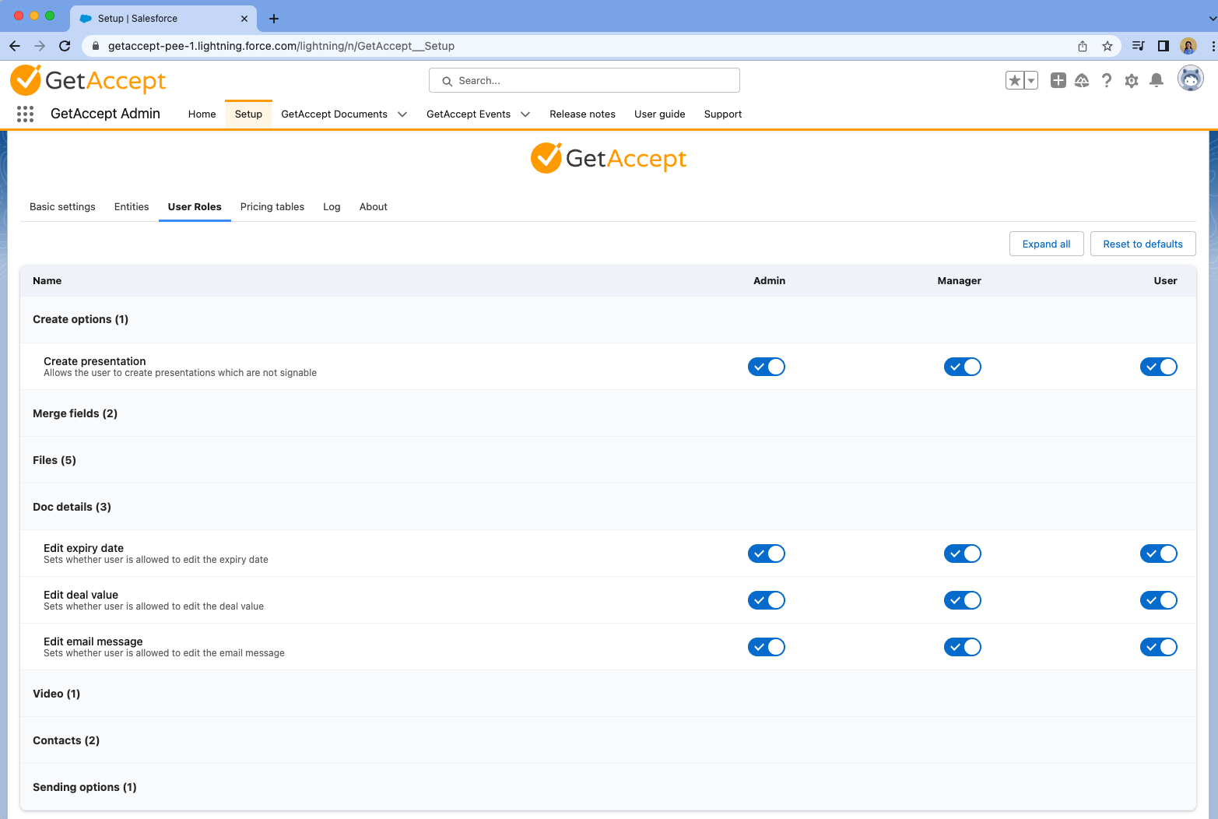
Task: Click into the Salesforce Search field
Action: click(x=584, y=80)
